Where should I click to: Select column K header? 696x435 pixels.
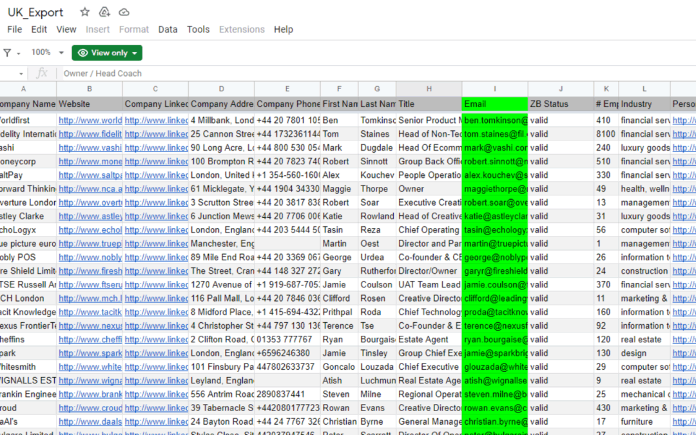click(x=606, y=89)
